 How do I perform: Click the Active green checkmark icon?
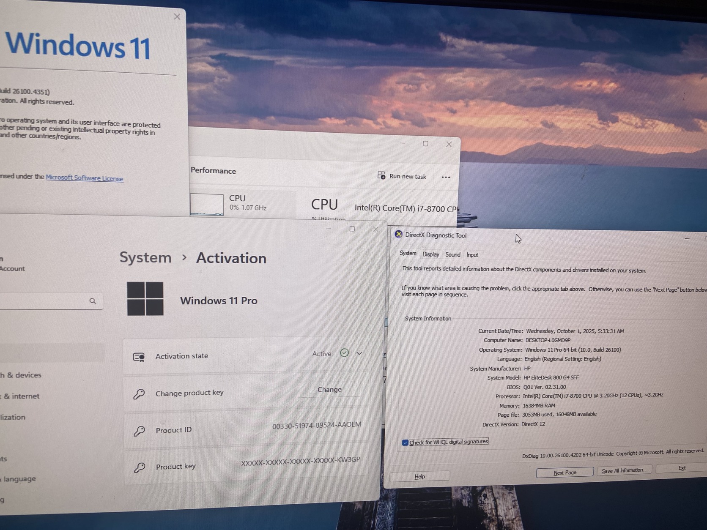click(344, 353)
